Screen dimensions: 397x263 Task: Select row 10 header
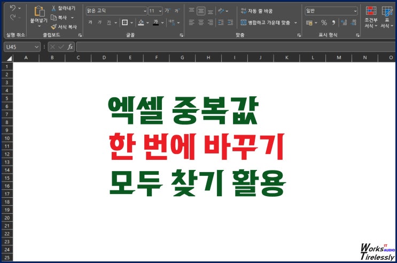(7, 138)
